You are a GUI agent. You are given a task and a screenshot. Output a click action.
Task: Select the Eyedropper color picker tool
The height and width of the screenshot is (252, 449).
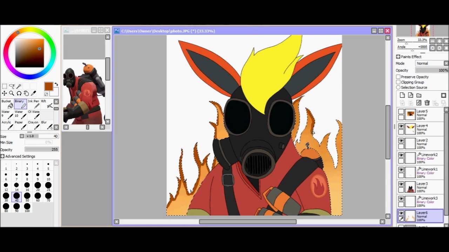pyautogui.click(x=34, y=93)
